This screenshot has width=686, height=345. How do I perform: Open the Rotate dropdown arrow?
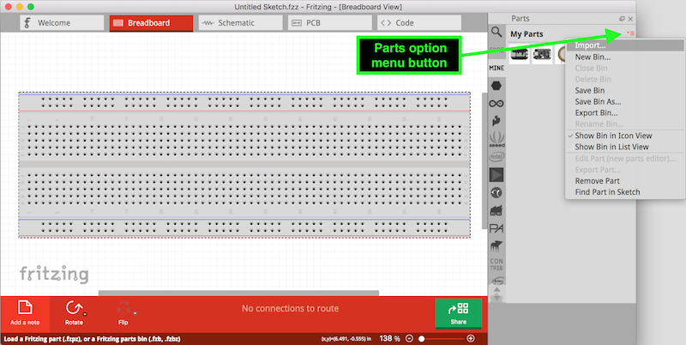tap(85, 313)
